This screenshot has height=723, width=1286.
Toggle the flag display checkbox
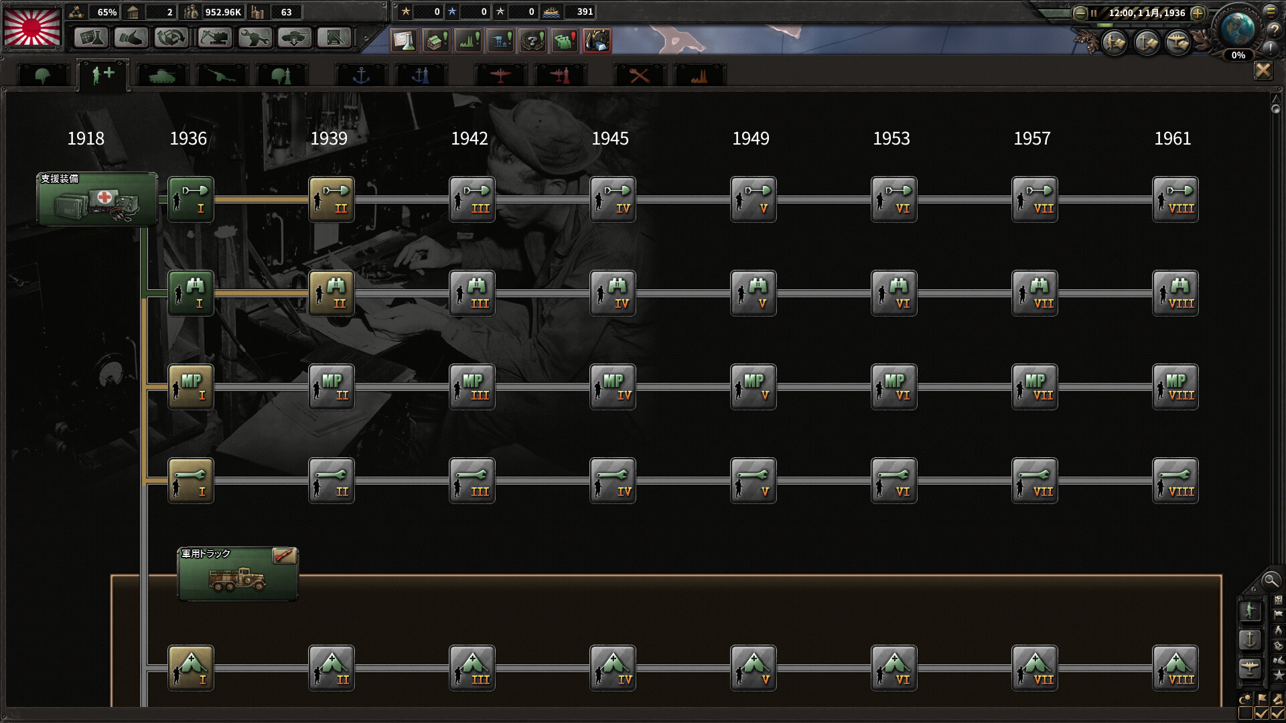click(x=1262, y=714)
